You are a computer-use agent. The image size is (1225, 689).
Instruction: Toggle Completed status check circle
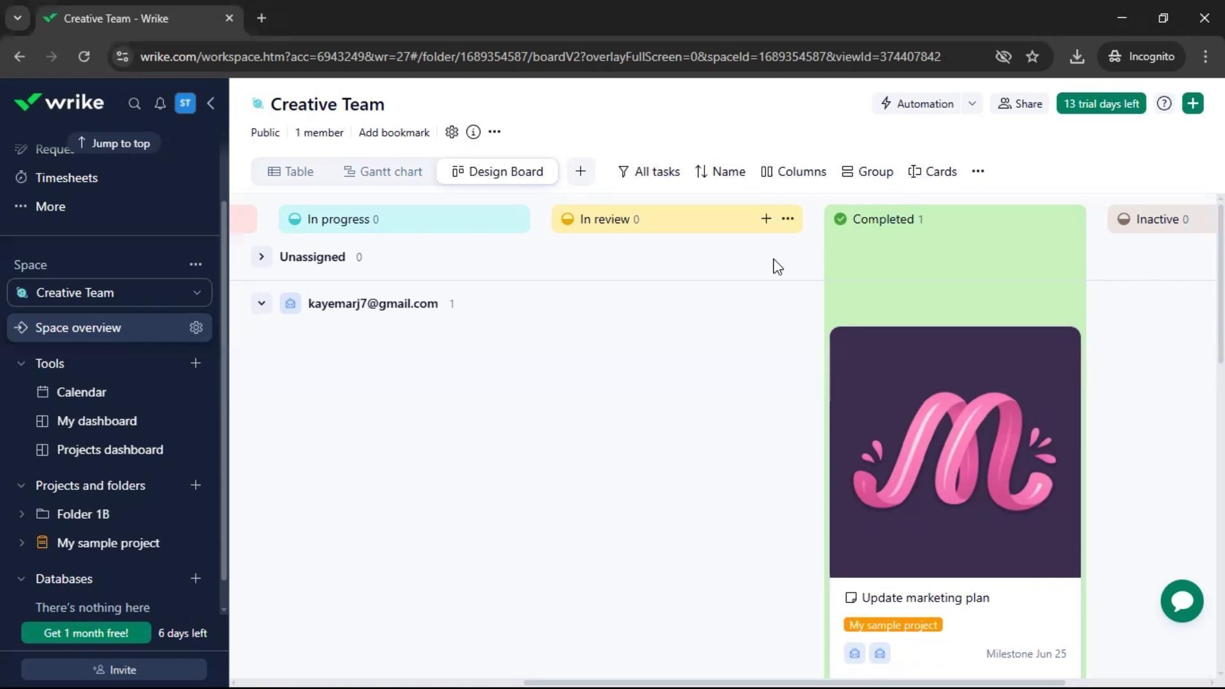(x=840, y=219)
